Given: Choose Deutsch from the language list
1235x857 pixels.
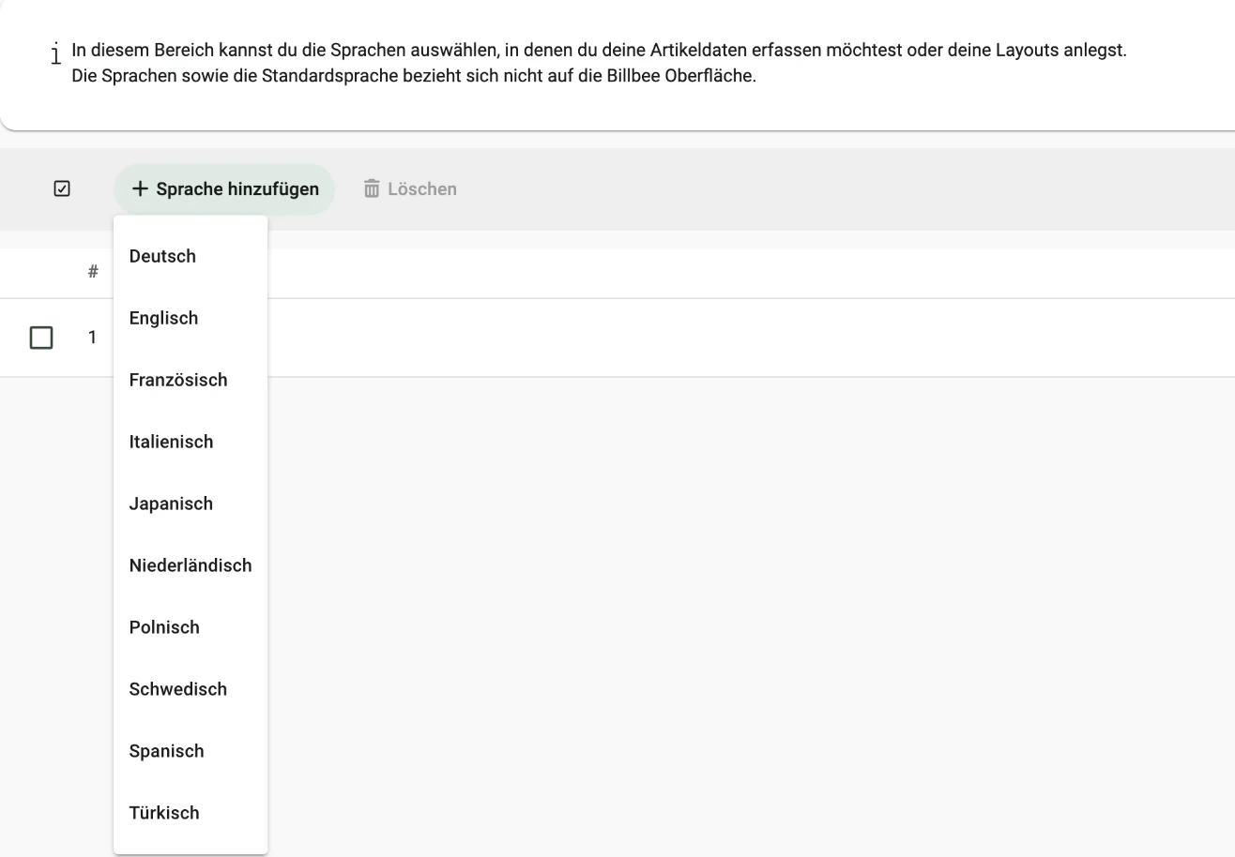Looking at the screenshot, I should 191,256.
